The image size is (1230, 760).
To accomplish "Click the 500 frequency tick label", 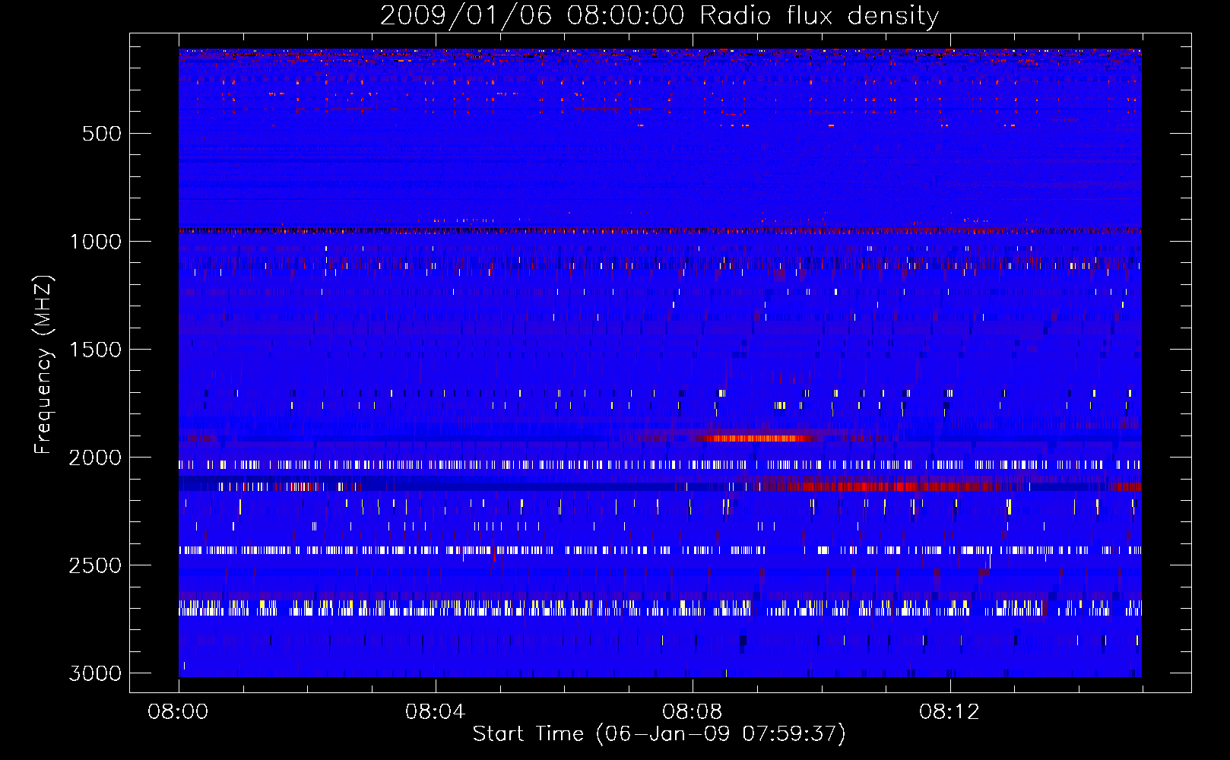I will pos(102,134).
